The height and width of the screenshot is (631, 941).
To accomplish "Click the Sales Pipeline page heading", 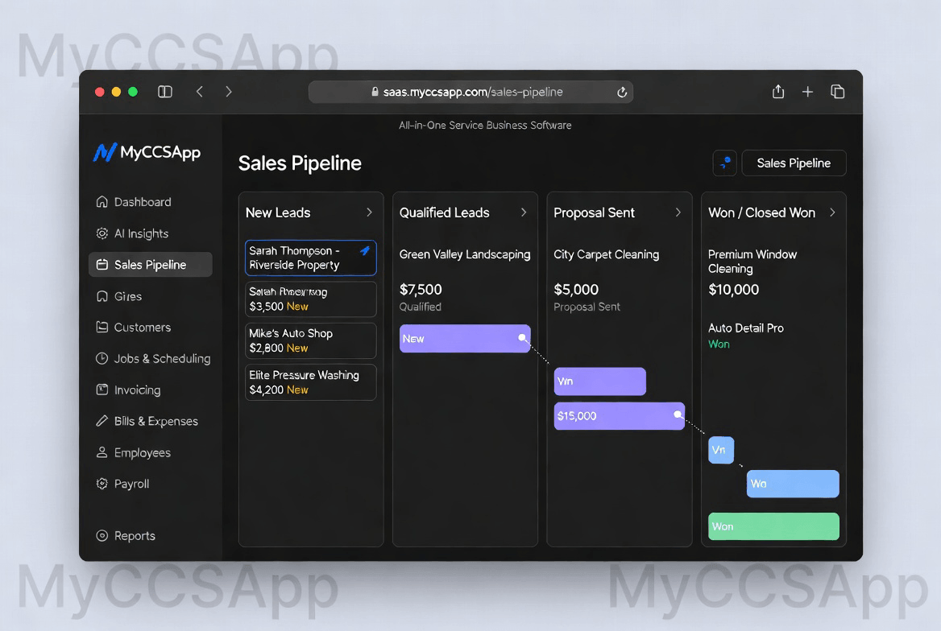I will coord(300,163).
